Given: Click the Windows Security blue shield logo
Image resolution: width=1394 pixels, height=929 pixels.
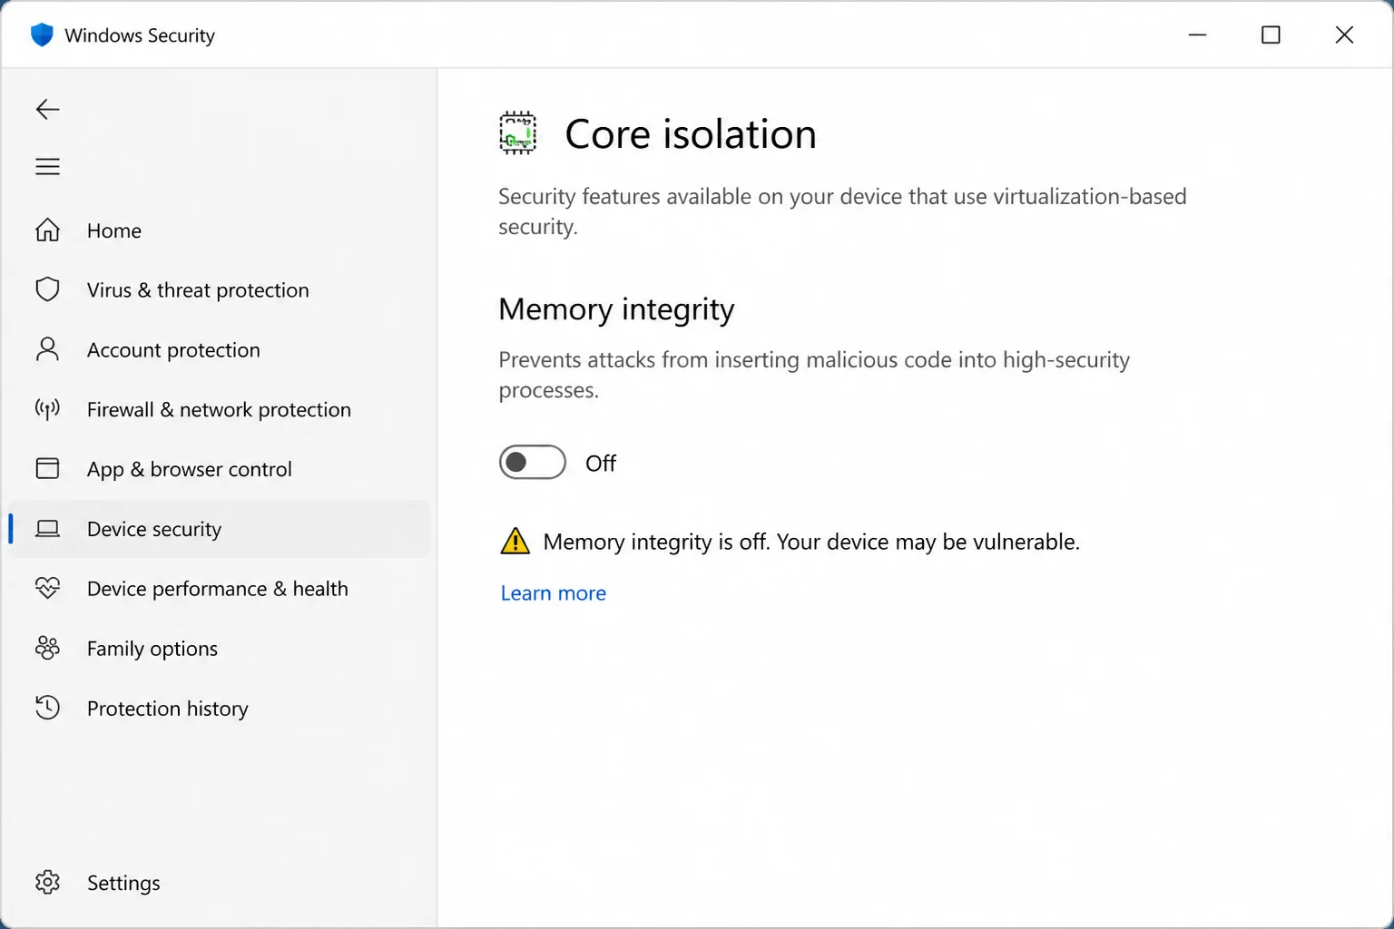Looking at the screenshot, I should 42,35.
